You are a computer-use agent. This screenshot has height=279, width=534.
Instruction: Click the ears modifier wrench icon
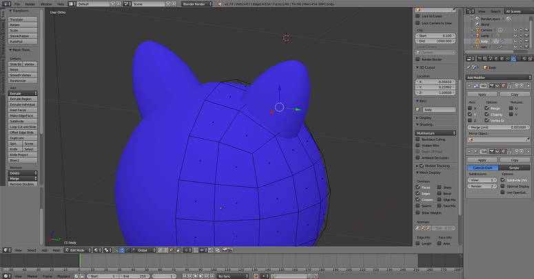502,47
